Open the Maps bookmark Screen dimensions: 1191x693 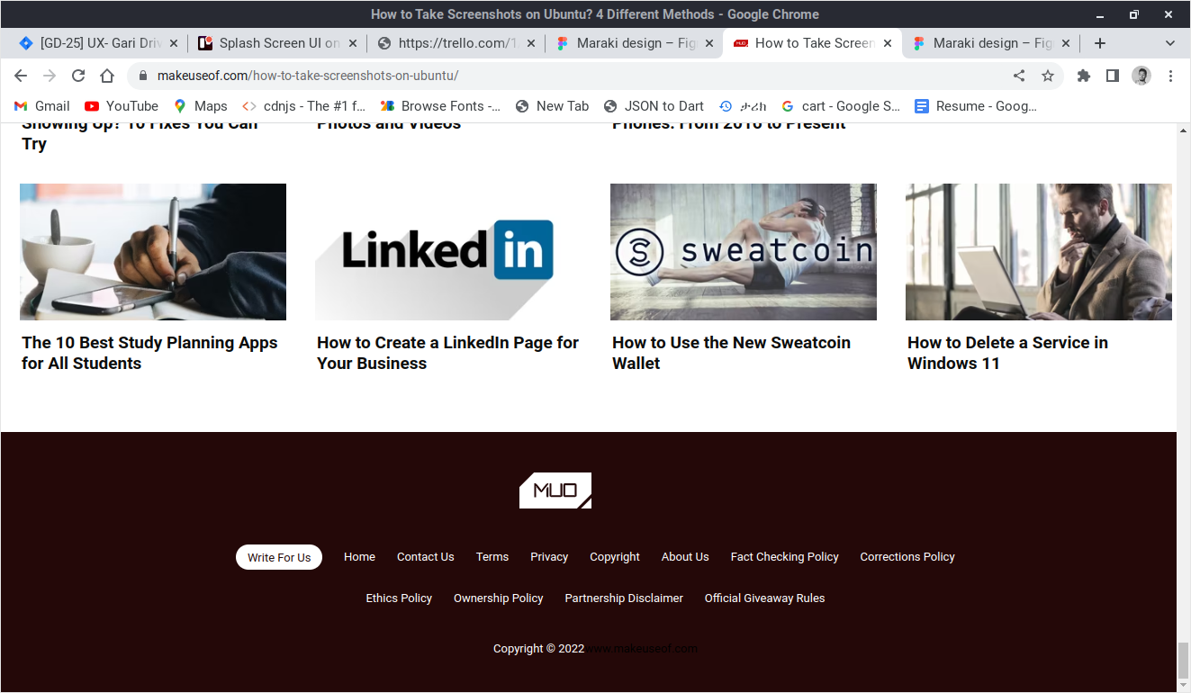[x=200, y=106]
